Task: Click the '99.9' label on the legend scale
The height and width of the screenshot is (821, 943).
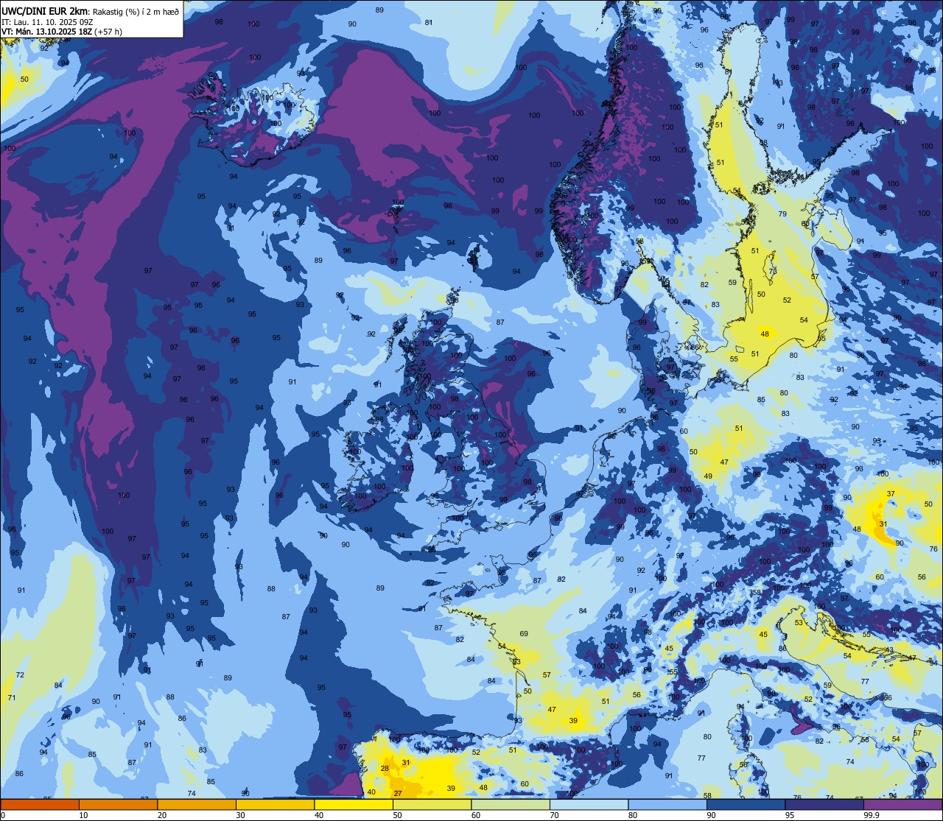Action: point(872,815)
